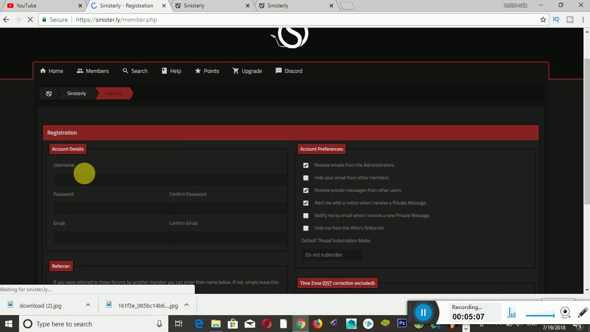This screenshot has width=590, height=332.
Task: Click the Cortana microphone icon
Action: (x=159, y=324)
